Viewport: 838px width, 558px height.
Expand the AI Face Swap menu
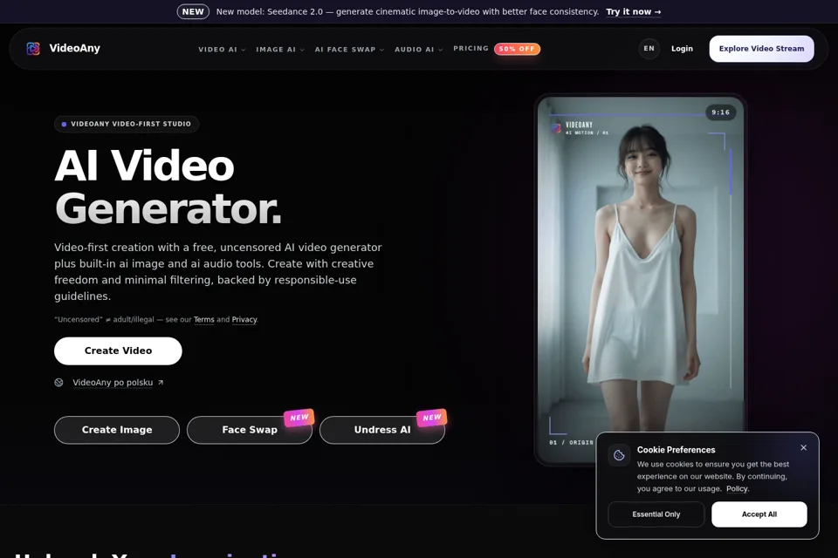(x=349, y=49)
